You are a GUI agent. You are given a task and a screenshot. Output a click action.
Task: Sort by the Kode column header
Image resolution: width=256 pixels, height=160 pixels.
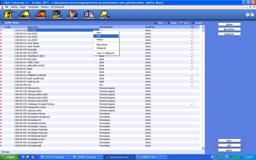coord(8,27)
